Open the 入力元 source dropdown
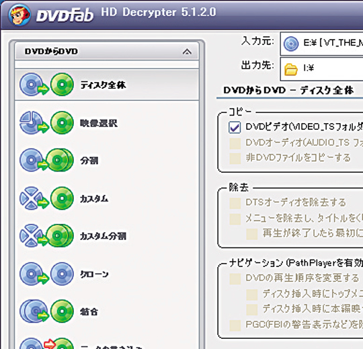Viewport: 363px width, 349px height. 321,44
